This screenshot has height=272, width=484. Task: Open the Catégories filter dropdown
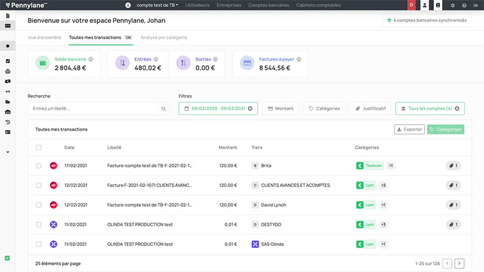coord(324,109)
